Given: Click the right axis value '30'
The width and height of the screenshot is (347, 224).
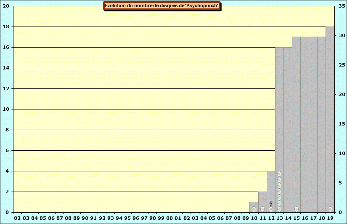Looking at the screenshot, I should click(x=342, y=35).
